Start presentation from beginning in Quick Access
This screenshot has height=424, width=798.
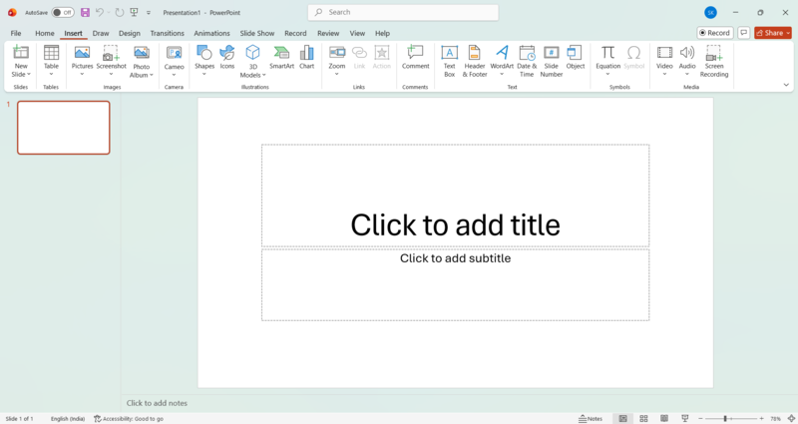(x=134, y=12)
